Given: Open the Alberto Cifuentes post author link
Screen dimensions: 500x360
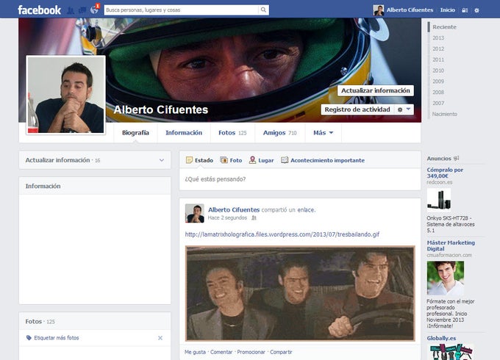Looking at the screenshot, I should pos(234,210).
